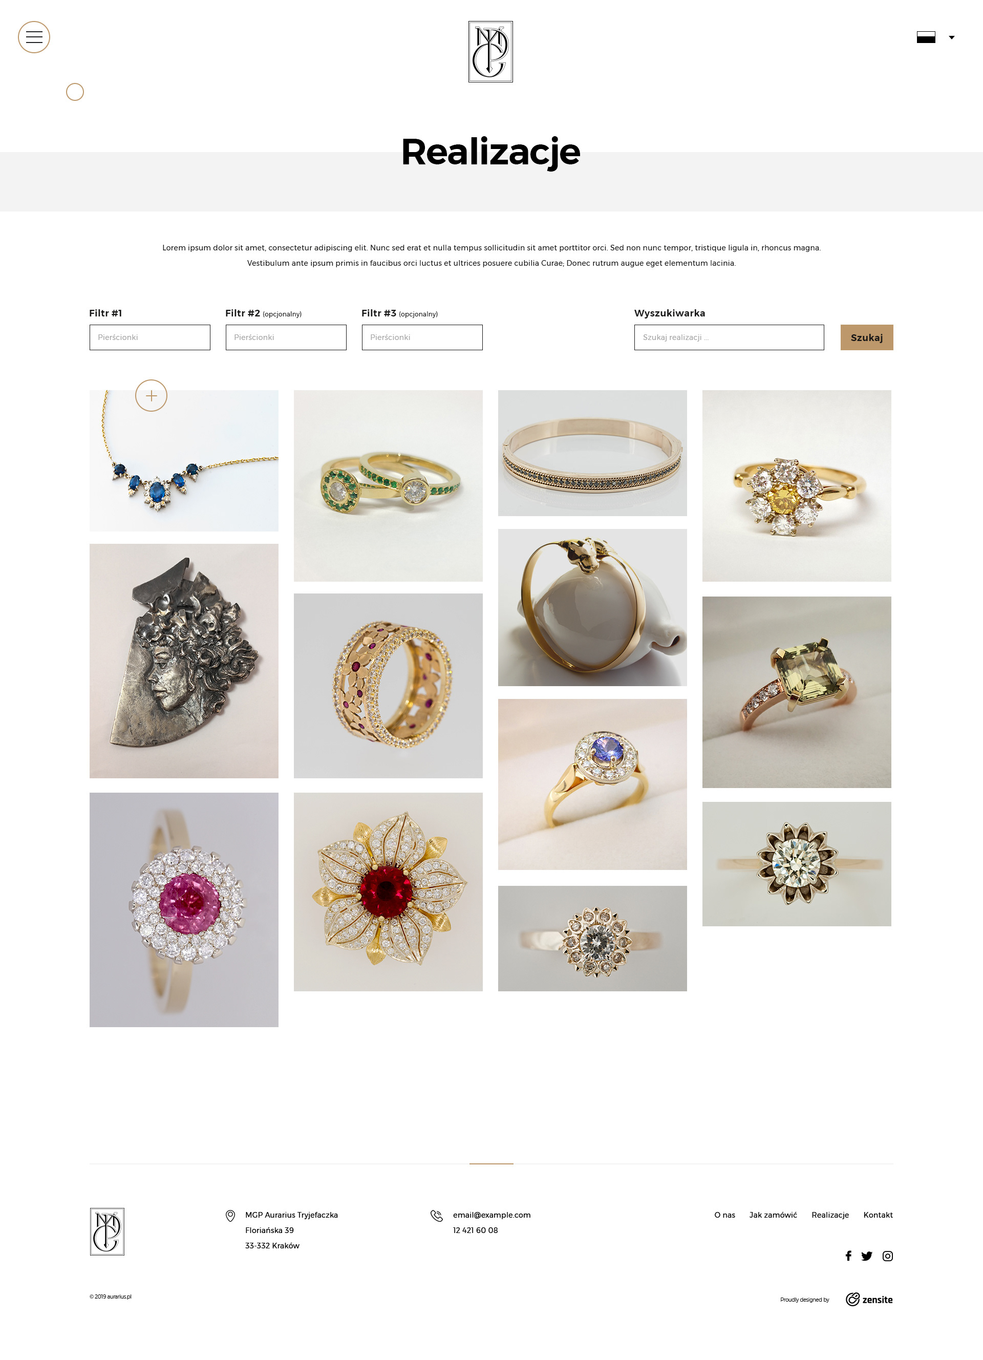The height and width of the screenshot is (1360, 983).
Task: Click the Polish flag language icon
Action: click(x=926, y=37)
